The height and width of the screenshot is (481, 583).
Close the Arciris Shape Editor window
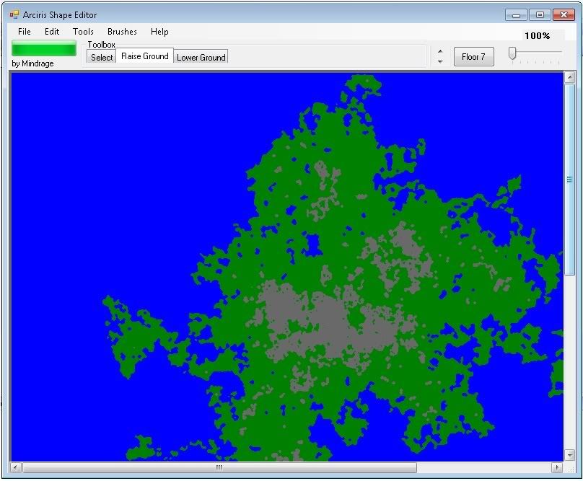pos(564,15)
